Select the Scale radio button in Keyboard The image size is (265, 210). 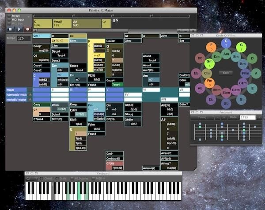click(x=57, y=179)
